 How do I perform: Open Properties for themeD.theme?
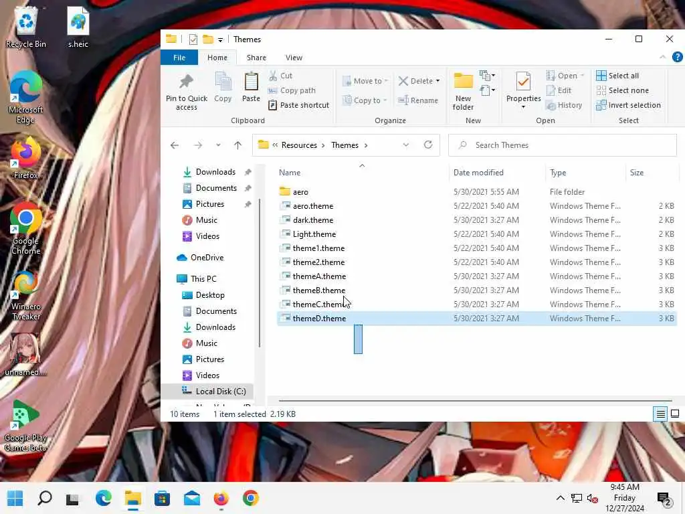coord(523,90)
